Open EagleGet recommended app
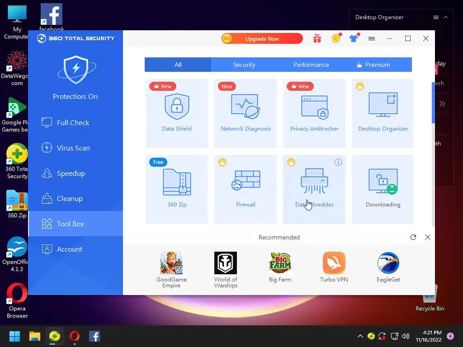Viewport: 463px width, 347px height. click(x=388, y=267)
